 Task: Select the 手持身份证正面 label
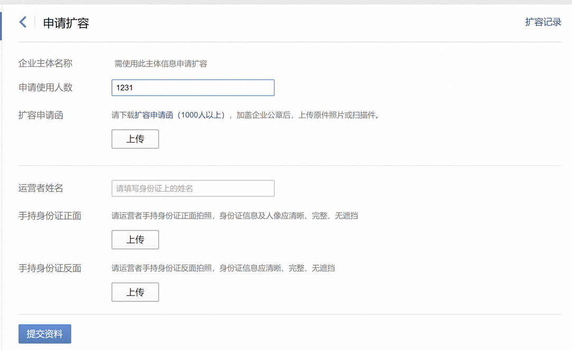point(50,216)
